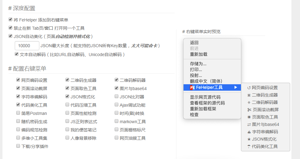
Task: Toggle the JSON自动美化 checkbox
Action: (x=10, y=36)
